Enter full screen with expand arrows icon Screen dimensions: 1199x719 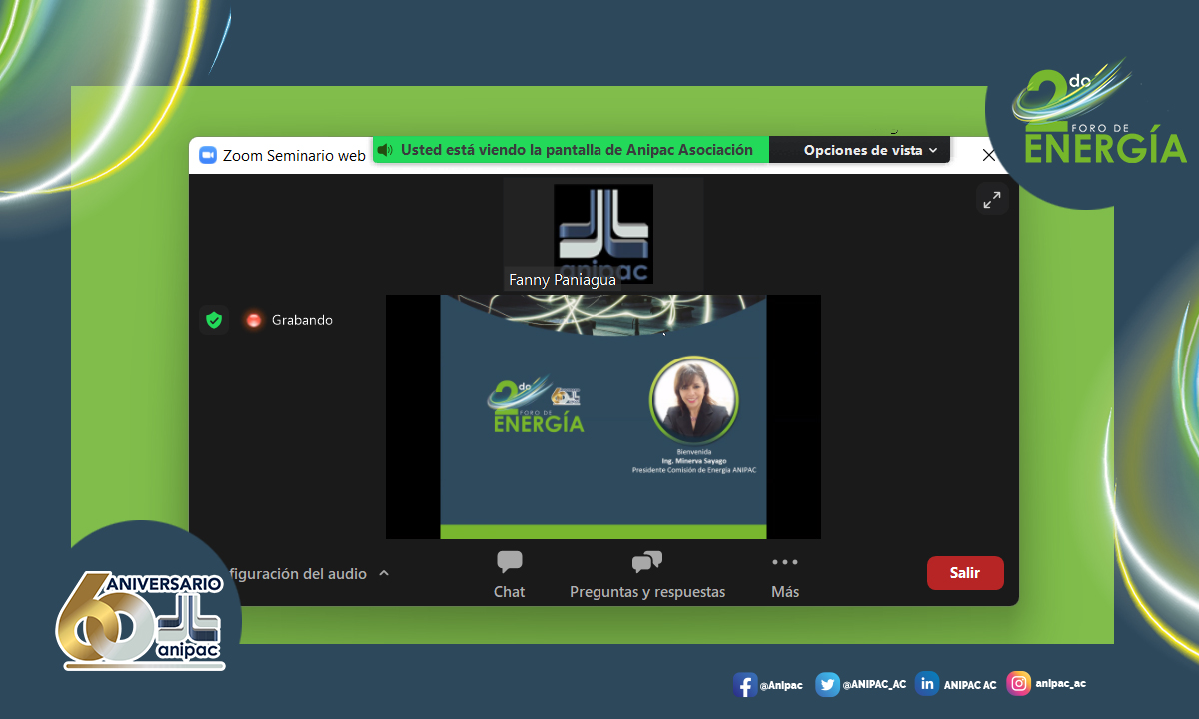992,200
